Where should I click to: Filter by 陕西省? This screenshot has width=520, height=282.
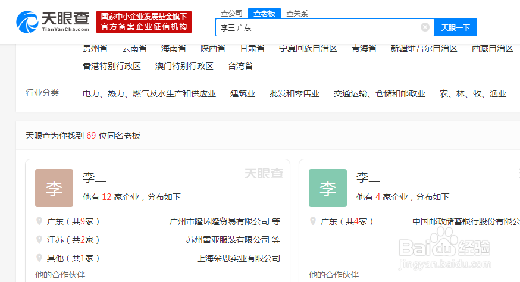tap(213, 48)
